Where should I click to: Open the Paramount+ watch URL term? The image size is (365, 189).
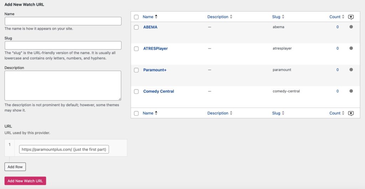155,70
